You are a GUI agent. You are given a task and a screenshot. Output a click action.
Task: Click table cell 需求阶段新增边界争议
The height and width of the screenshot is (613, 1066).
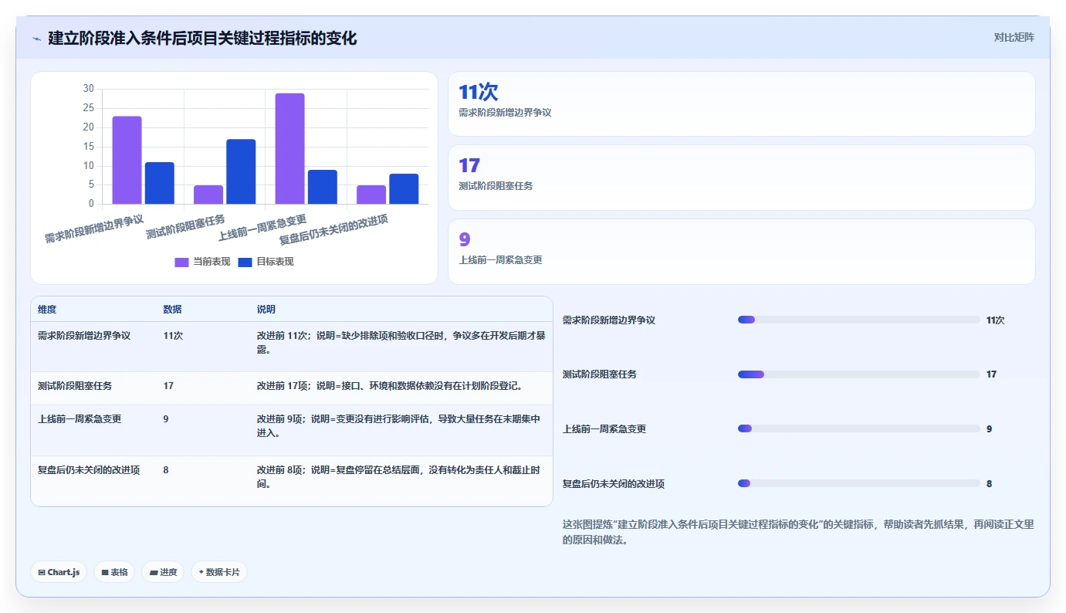84,336
